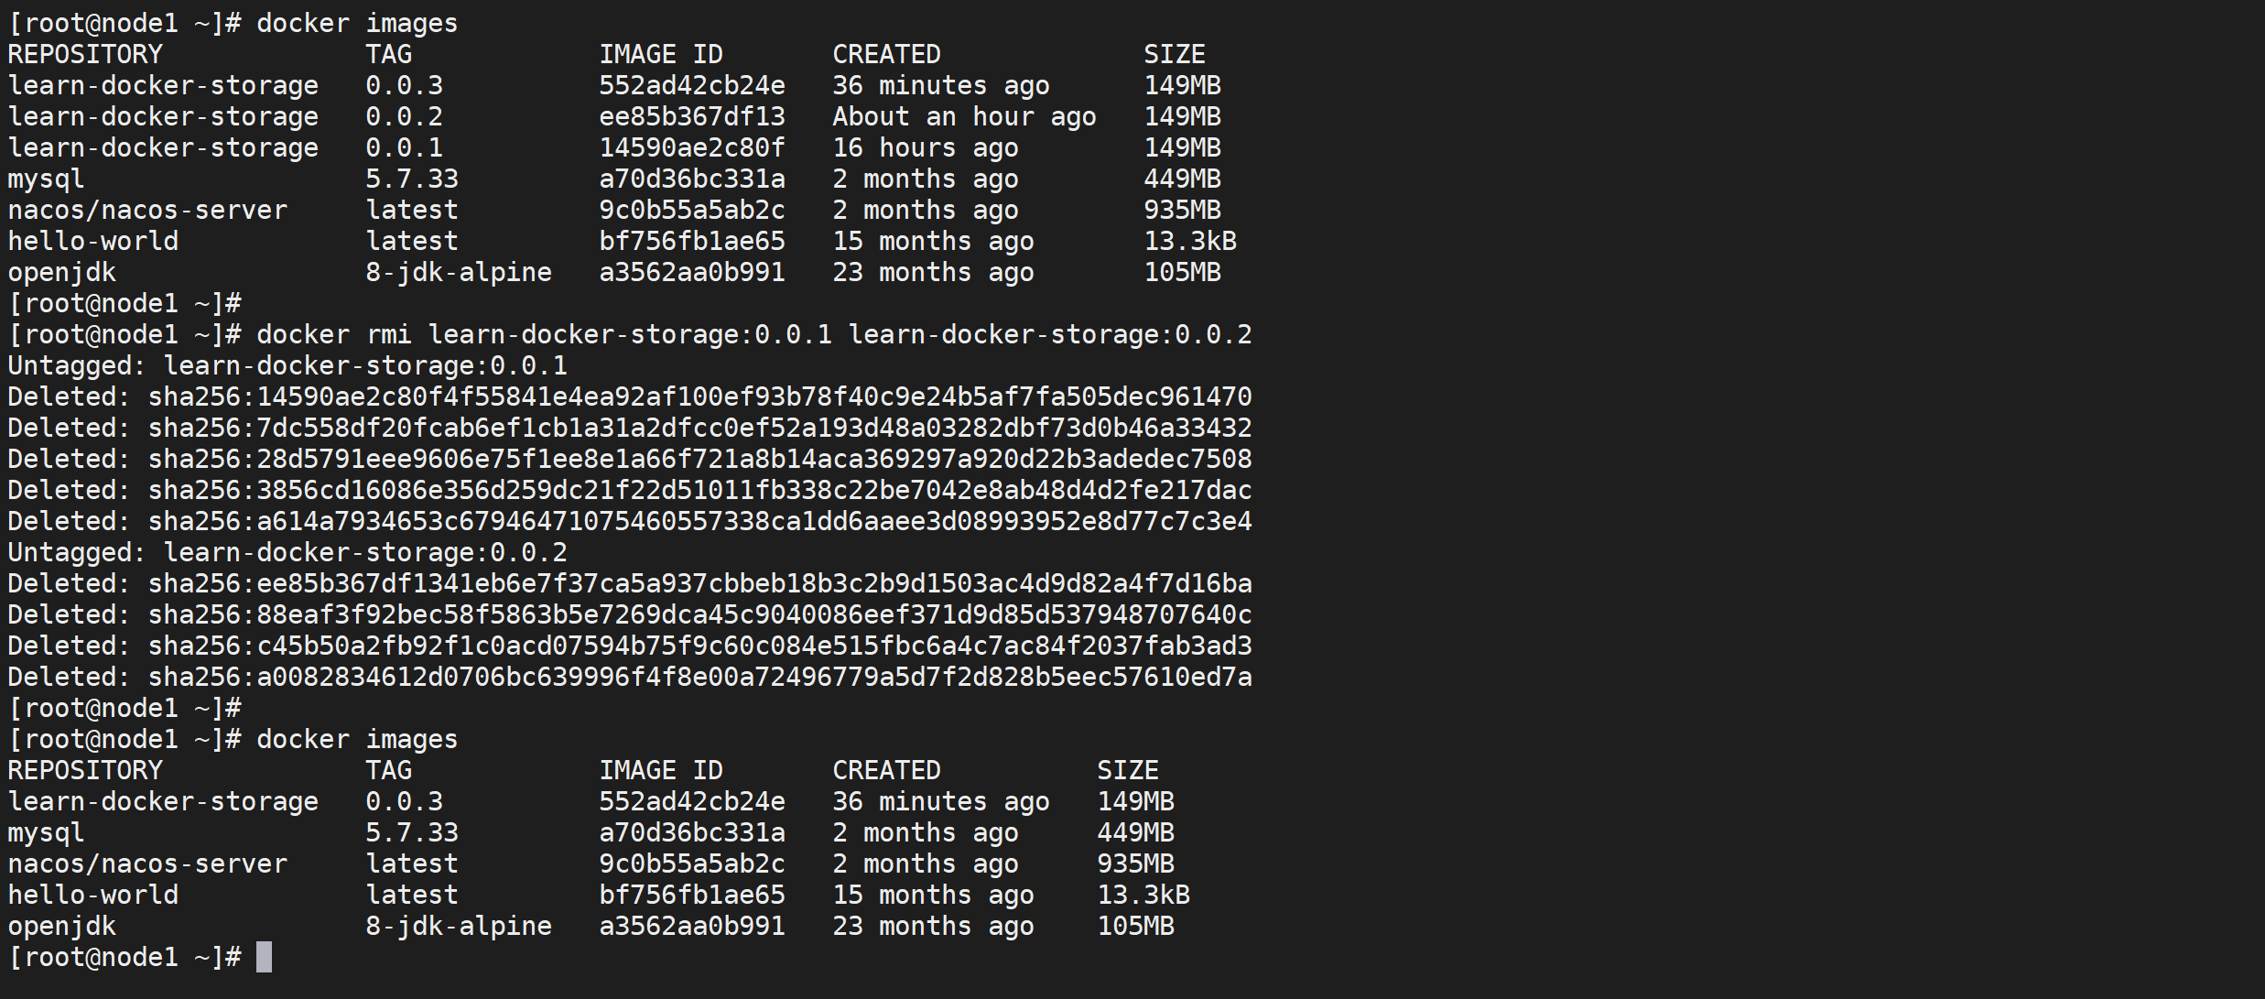The image size is (2265, 999).
Task: Click image ID 14590ae2c80f in the table
Action: tap(692, 147)
